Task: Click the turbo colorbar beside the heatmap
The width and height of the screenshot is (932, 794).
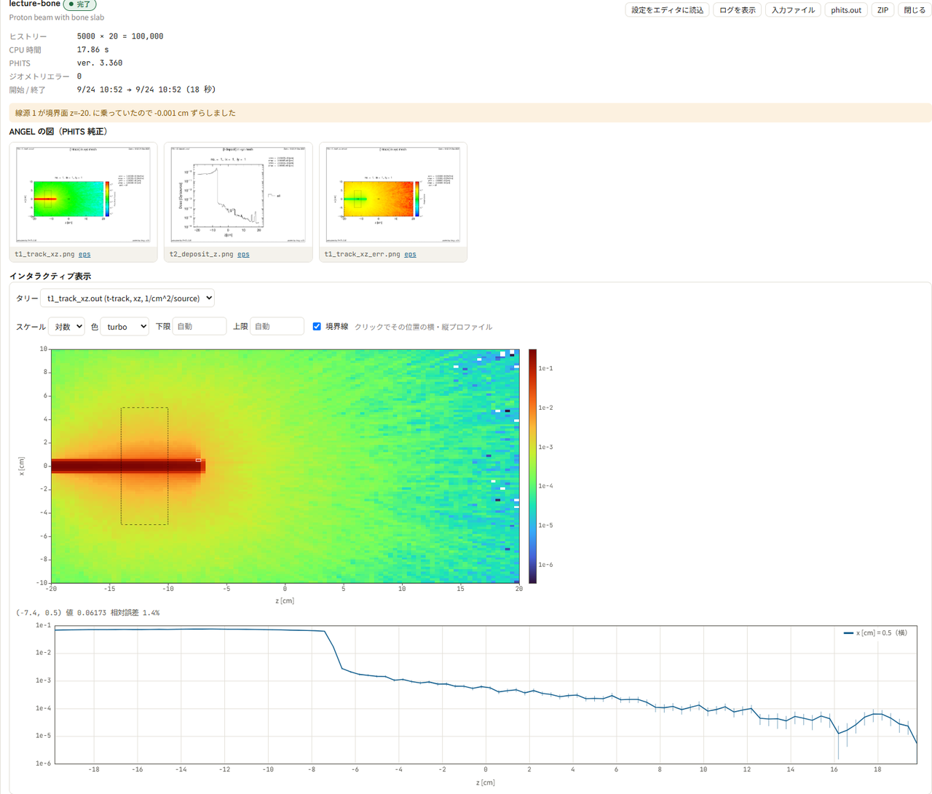Action: pyautogui.click(x=533, y=467)
